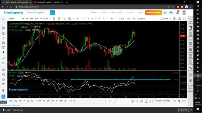Click the Stock Charts by TradingView link
202x113 pixels.
point(10,105)
